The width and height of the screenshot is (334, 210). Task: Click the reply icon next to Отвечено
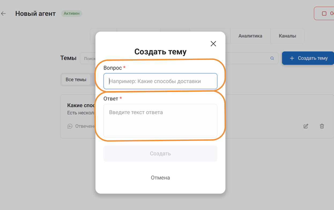coord(70,126)
